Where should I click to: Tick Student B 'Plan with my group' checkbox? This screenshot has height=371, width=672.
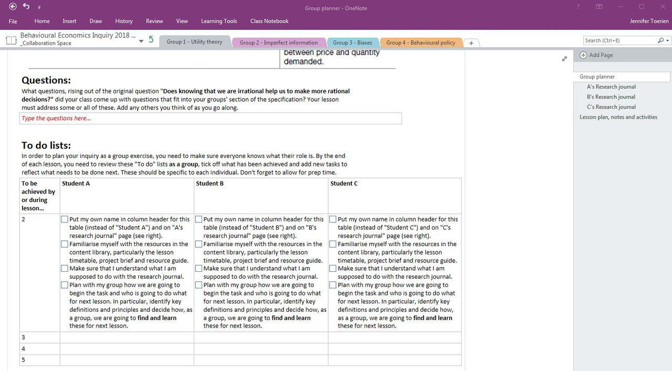199,285
